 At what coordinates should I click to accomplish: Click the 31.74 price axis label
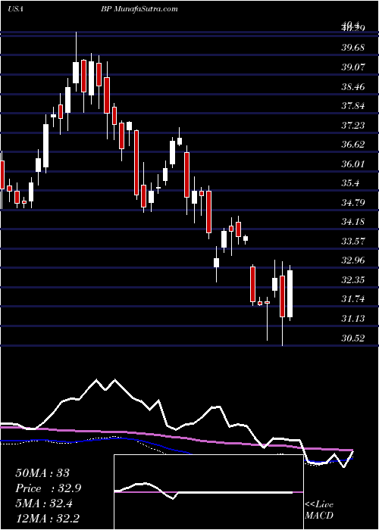coord(353,299)
